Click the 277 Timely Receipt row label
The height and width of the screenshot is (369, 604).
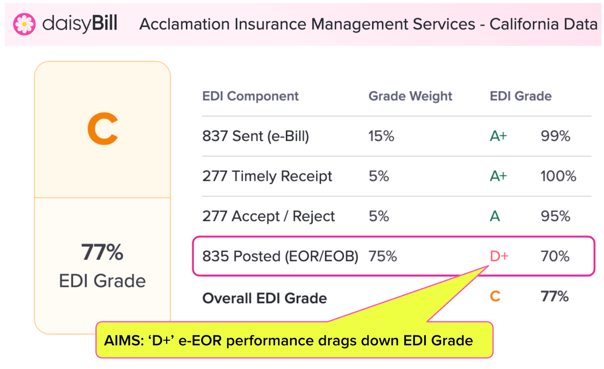pos(267,176)
